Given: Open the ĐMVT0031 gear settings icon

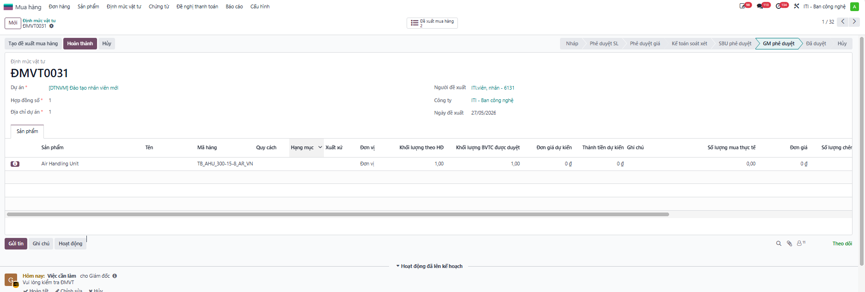Looking at the screenshot, I should click(51, 26).
